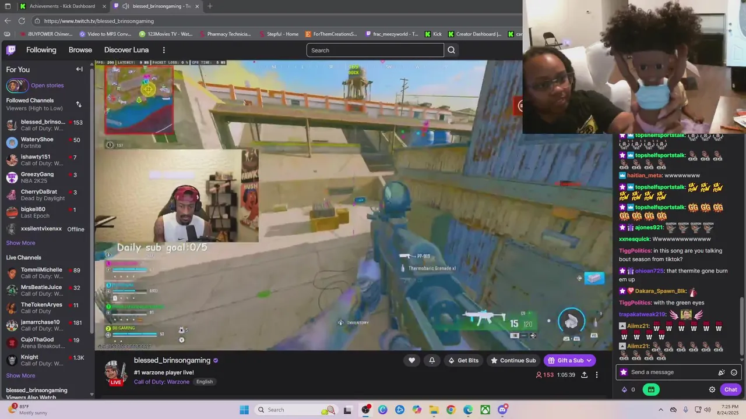Click the Continue Sub button
The width and height of the screenshot is (746, 419).
coord(513,360)
